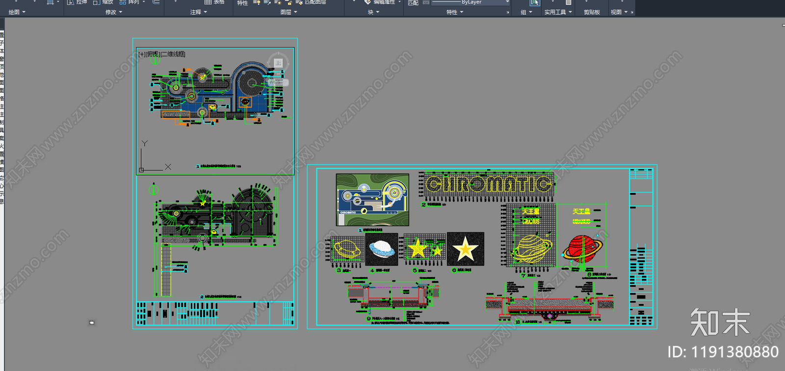This screenshot has height=371, width=785.
Task: Click the 上 face on the ViewCube
Action: pos(278,63)
